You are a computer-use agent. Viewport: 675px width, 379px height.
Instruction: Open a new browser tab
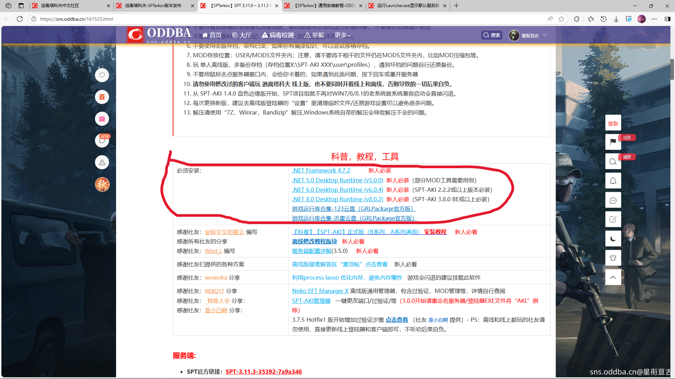point(456,6)
